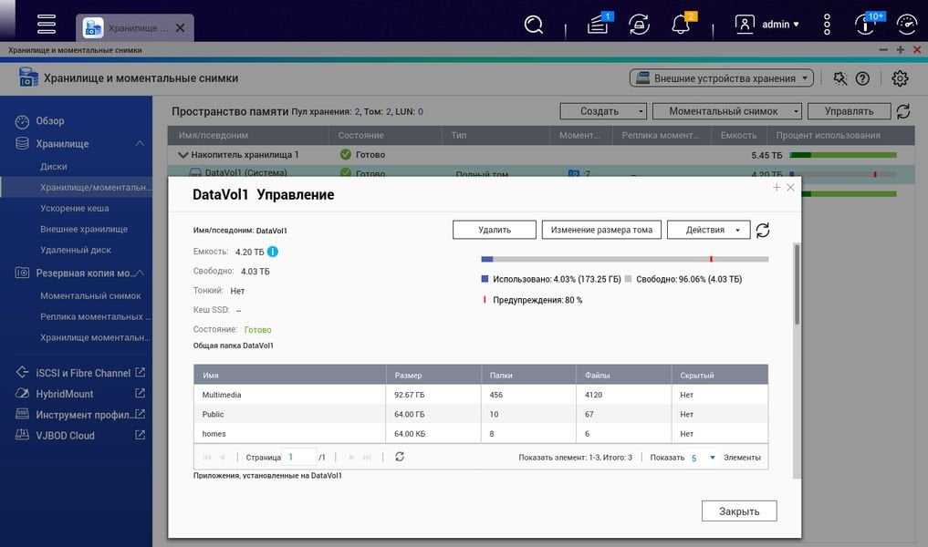
Task: Collapse Накопитель хранилища 1 row
Action: click(x=182, y=155)
